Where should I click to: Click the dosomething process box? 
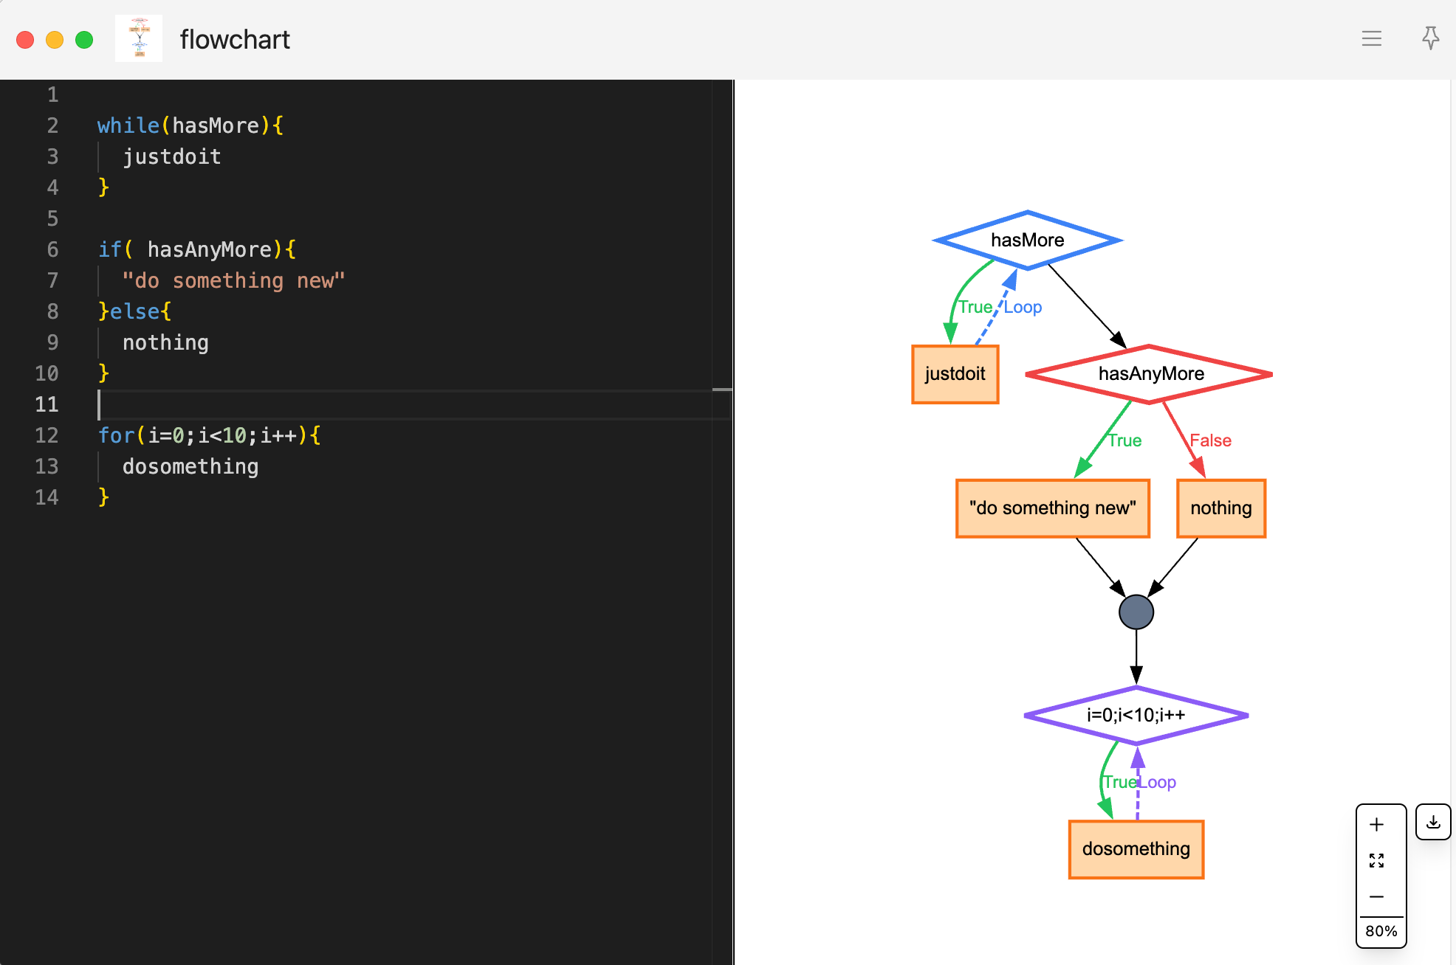[1136, 849]
